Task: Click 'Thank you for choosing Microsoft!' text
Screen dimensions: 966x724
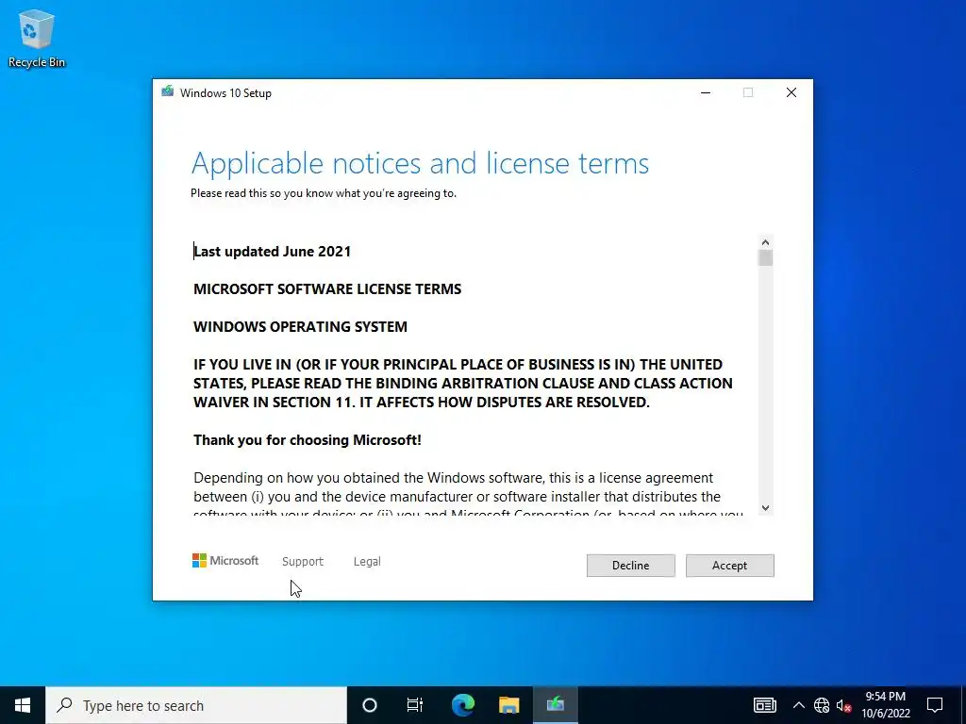Action: coord(308,439)
